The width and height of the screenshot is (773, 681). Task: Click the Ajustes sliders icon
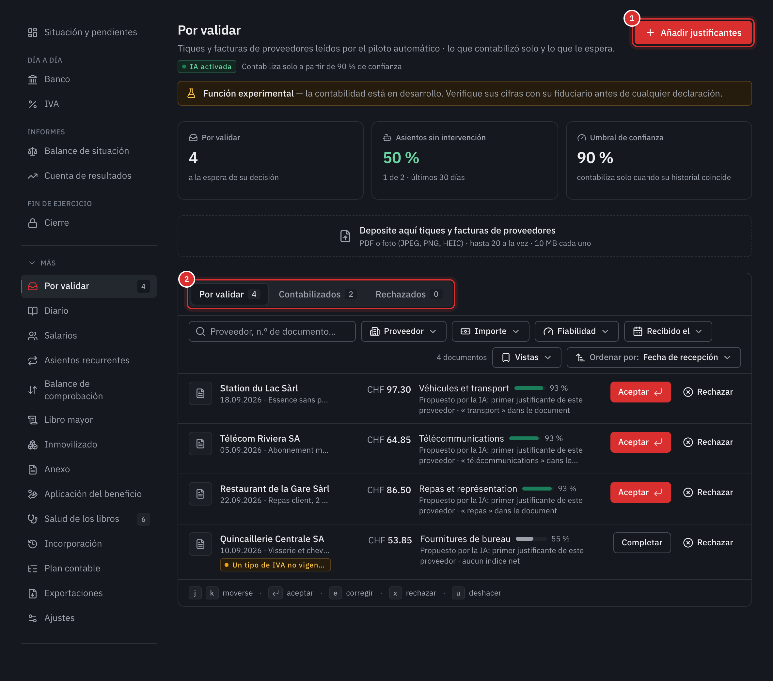[33, 618]
